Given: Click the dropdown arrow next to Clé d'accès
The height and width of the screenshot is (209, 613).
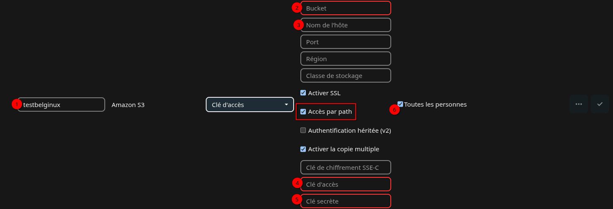Looking at the screenshot, I should coord(286,104).
